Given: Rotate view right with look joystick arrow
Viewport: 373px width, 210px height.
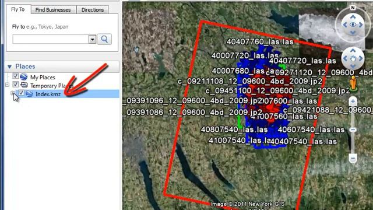Looking at the screenshot, I should point(361,24).
